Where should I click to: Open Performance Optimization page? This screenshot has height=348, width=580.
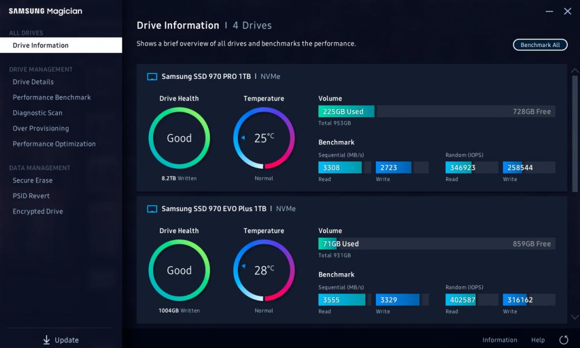pos(54,144)
